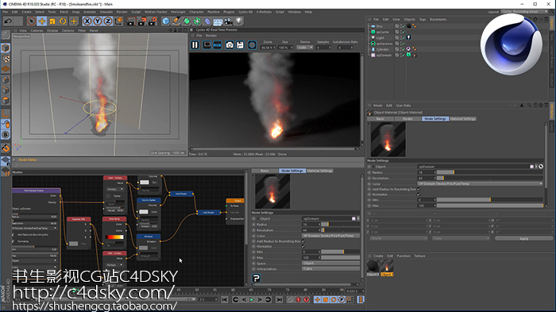Select the fire material thumbnail in Material Manager
The height and width of the screenshot is (312, 556).
pyautogui.click(x=387, y=266)
